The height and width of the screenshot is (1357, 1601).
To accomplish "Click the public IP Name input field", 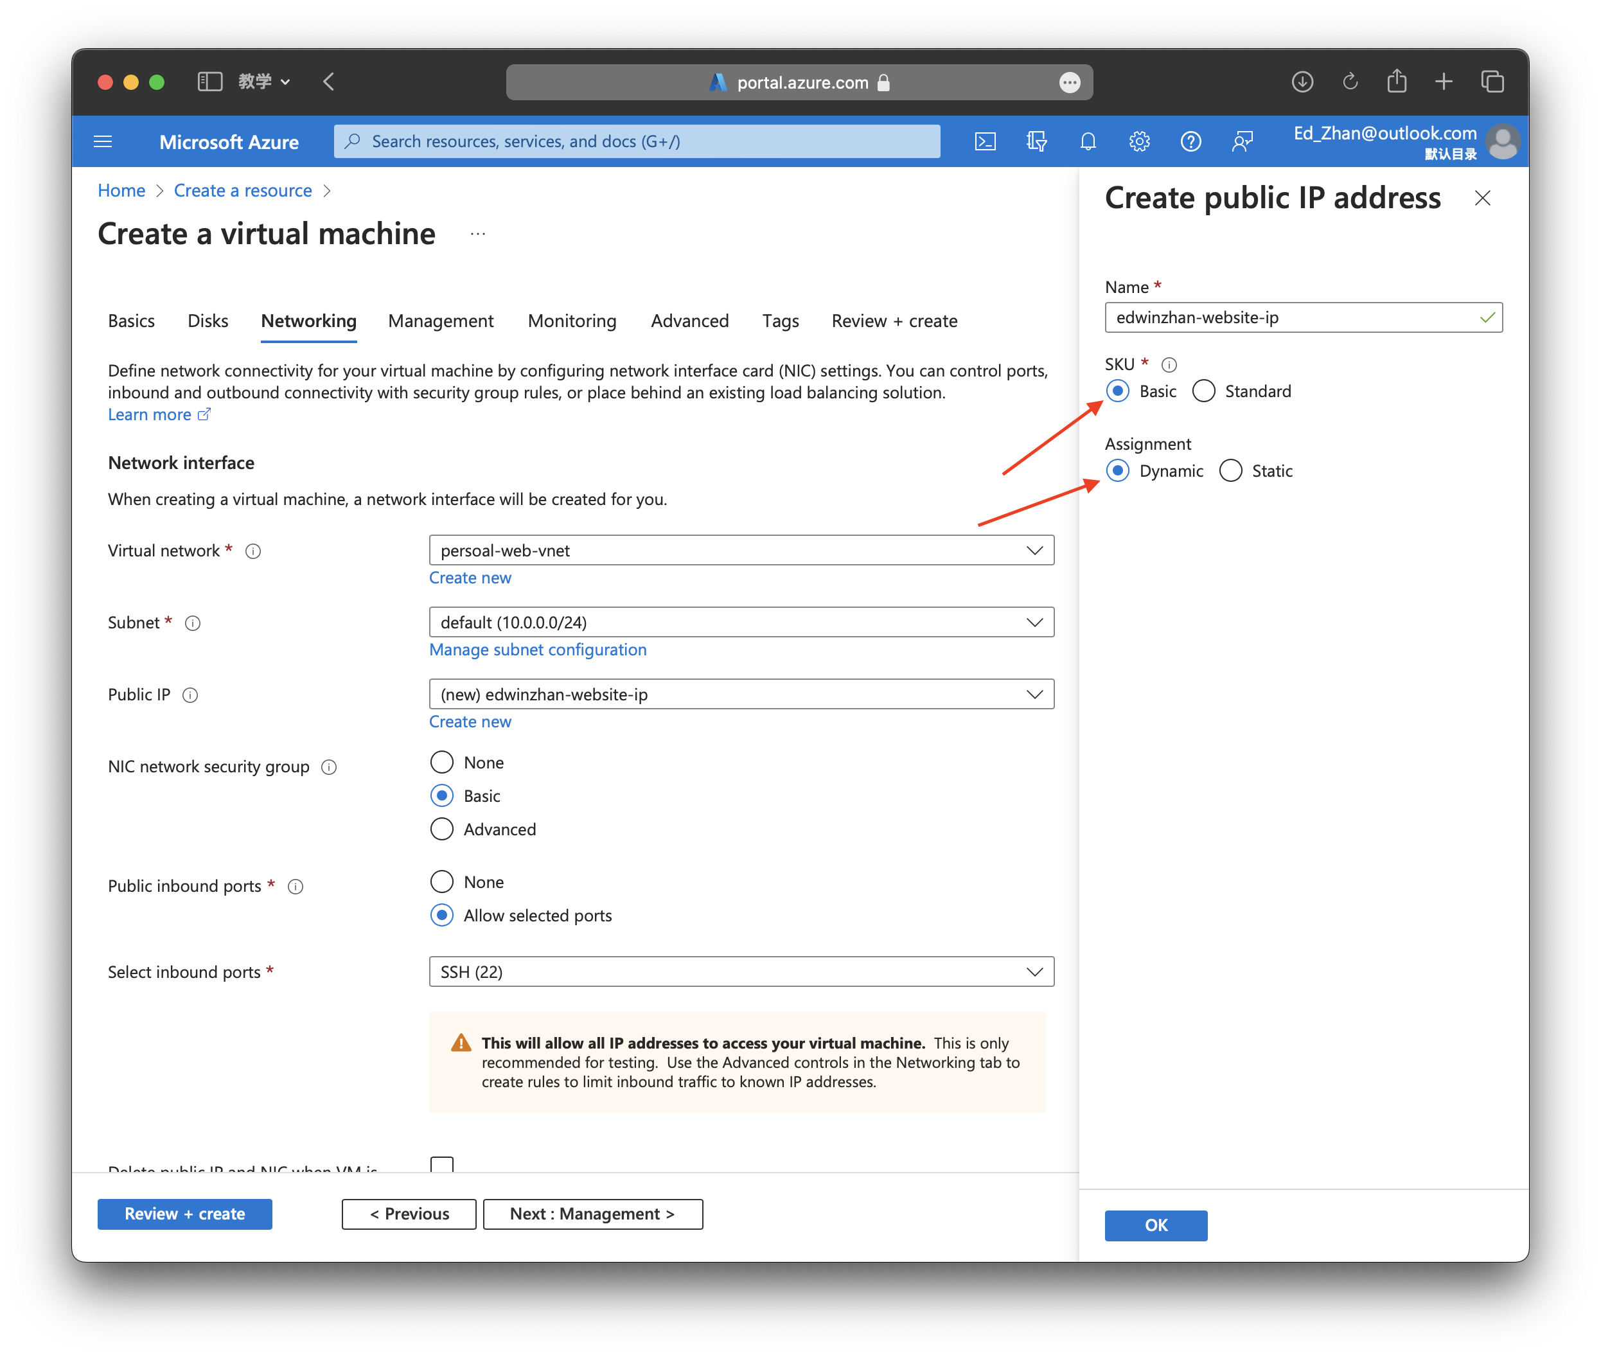I will coord(1293,317).
